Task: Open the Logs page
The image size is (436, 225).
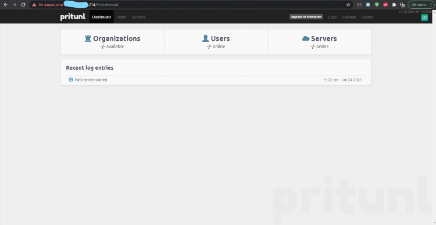Action: point(333,17)
